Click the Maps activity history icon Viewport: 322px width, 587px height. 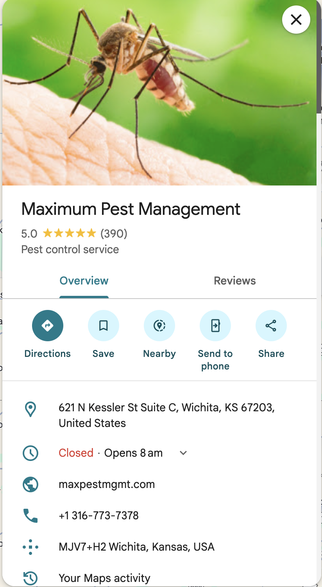click(x=30, y=578)
